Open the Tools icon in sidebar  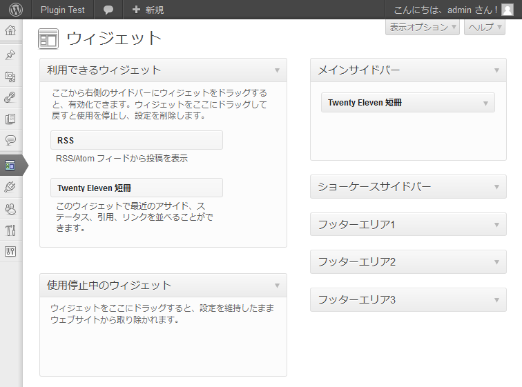10,230
